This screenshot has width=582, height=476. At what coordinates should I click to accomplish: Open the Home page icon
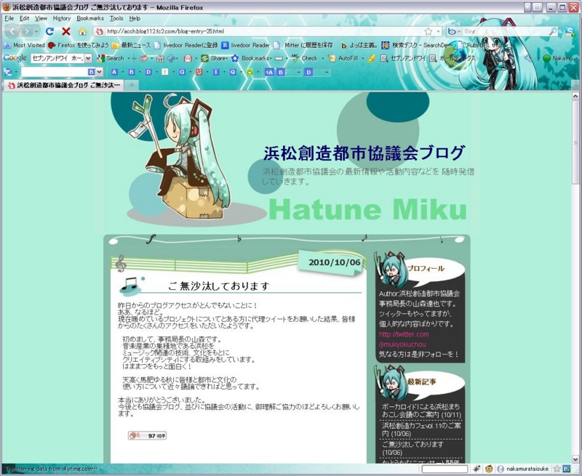tap(82, 31)
